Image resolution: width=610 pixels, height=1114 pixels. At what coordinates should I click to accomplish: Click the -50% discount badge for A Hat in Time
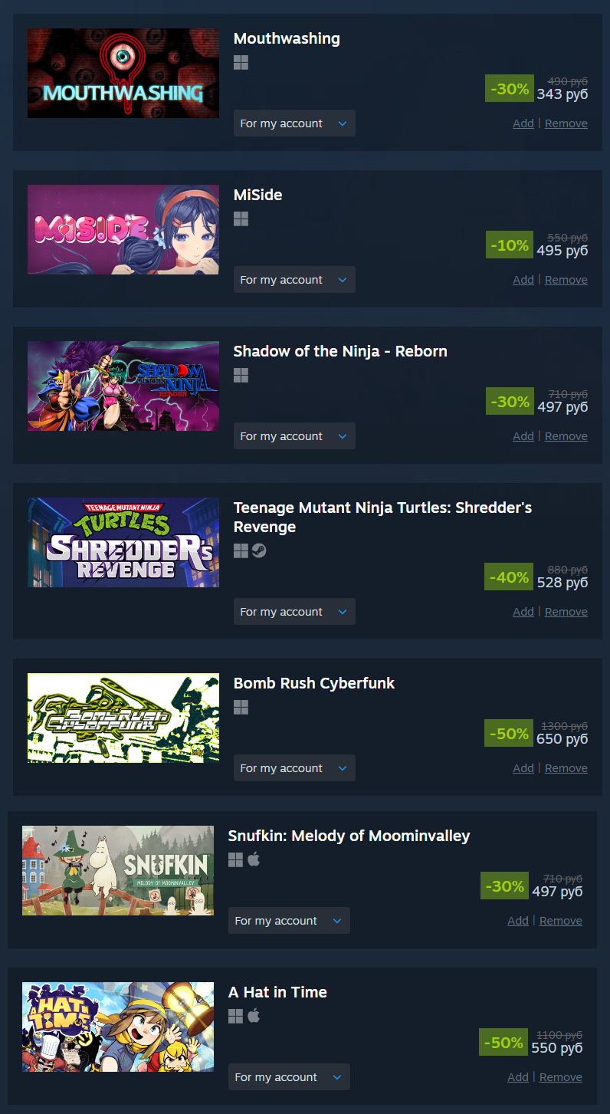tap(504, 1043)
